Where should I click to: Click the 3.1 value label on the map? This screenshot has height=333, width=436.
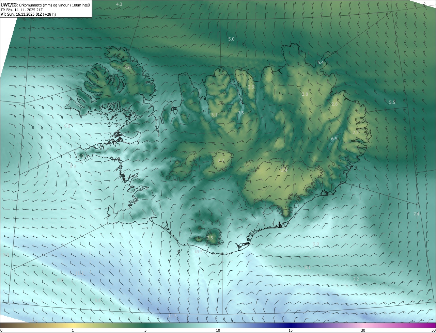tap(214, 115)
